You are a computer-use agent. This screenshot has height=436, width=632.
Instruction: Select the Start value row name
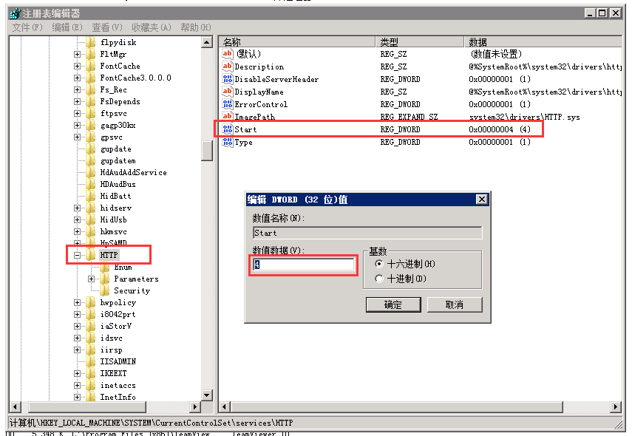point(245,129)
